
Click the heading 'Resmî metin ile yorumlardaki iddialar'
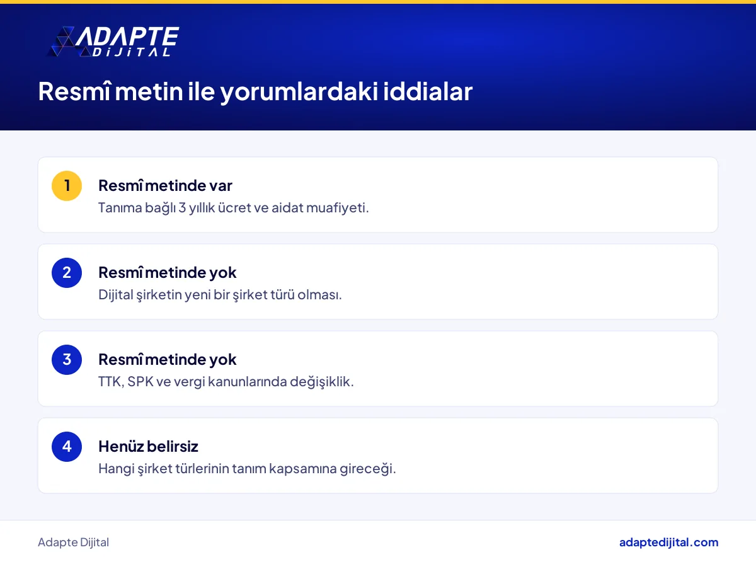(x=255, y=91)
